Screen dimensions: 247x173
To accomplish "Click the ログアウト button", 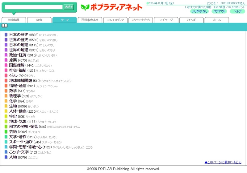I will click(219, 11).
